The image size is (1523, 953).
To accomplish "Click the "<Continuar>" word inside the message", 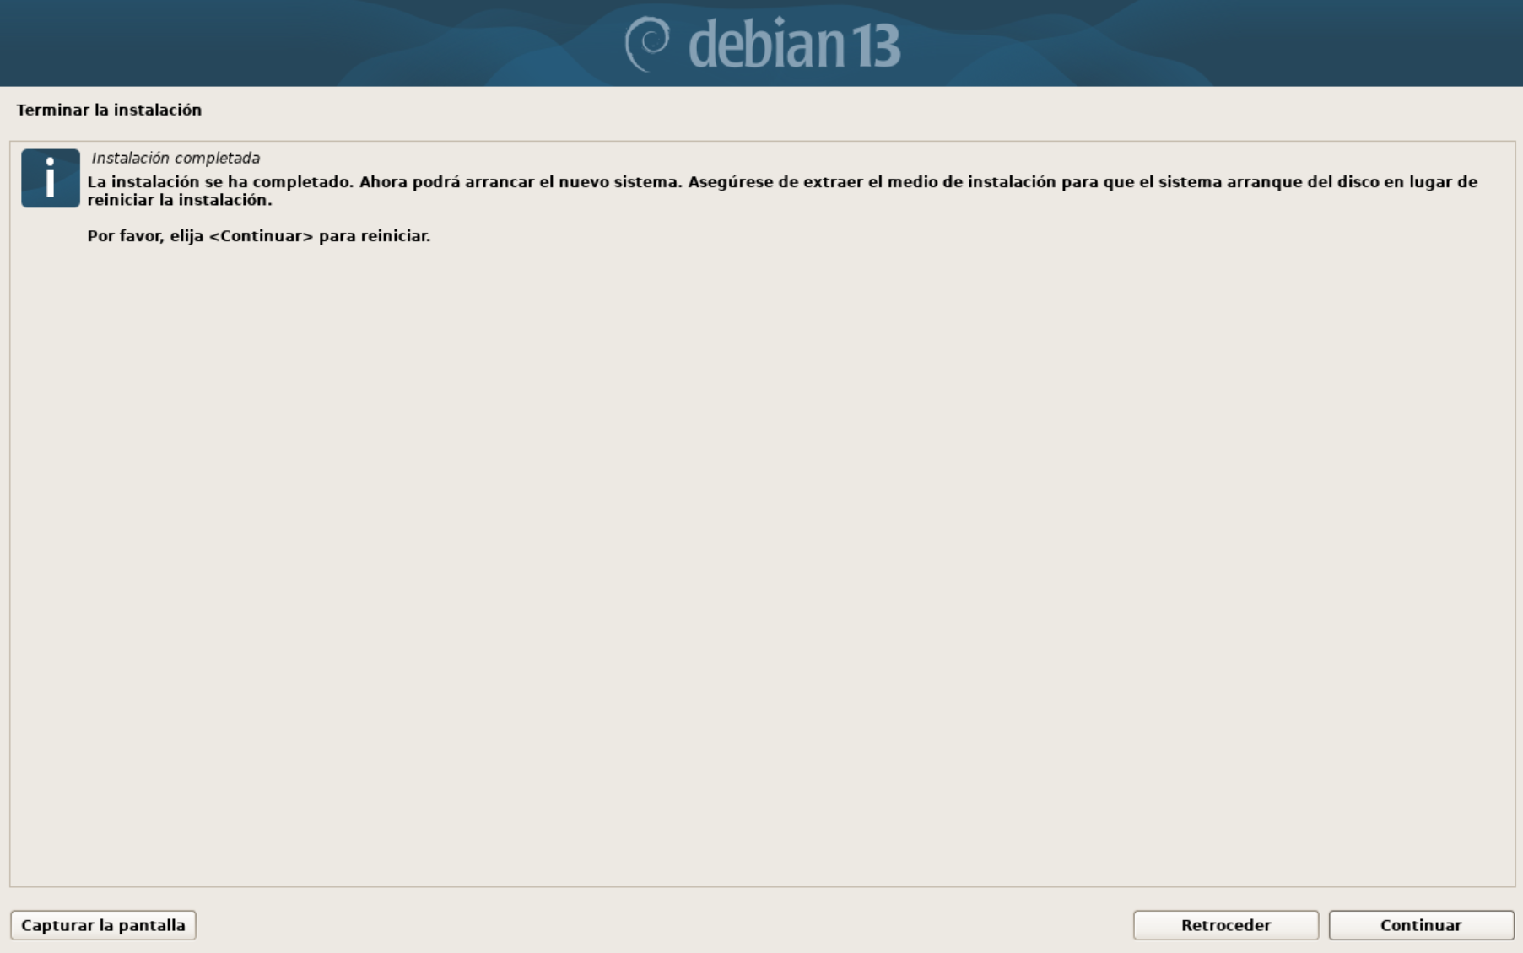I will point(261,236).
